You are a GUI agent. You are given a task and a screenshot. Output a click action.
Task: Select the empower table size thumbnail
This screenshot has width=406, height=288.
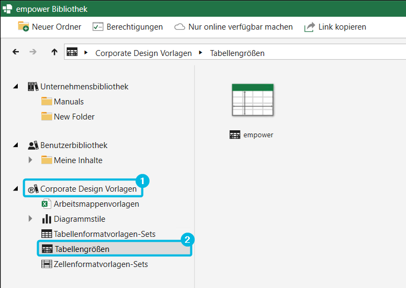(x=253, y=100)
